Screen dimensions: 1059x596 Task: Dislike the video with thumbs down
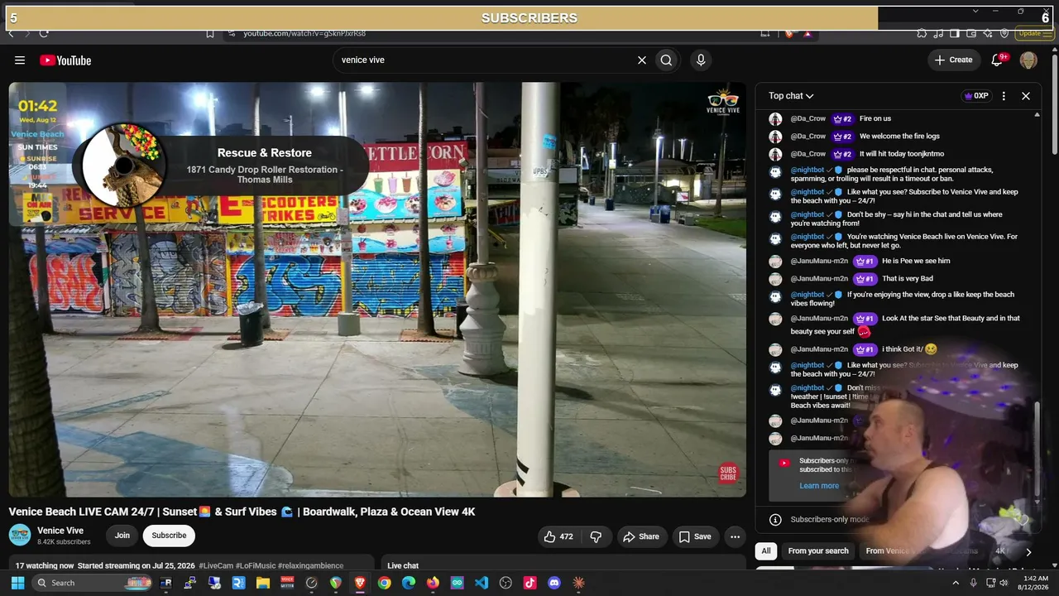click(596, 536)
